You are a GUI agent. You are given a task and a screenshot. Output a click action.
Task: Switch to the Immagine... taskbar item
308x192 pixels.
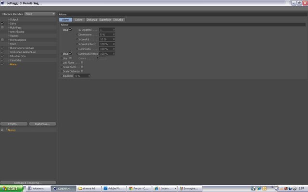pyautogui.click(x=190, y=189)
